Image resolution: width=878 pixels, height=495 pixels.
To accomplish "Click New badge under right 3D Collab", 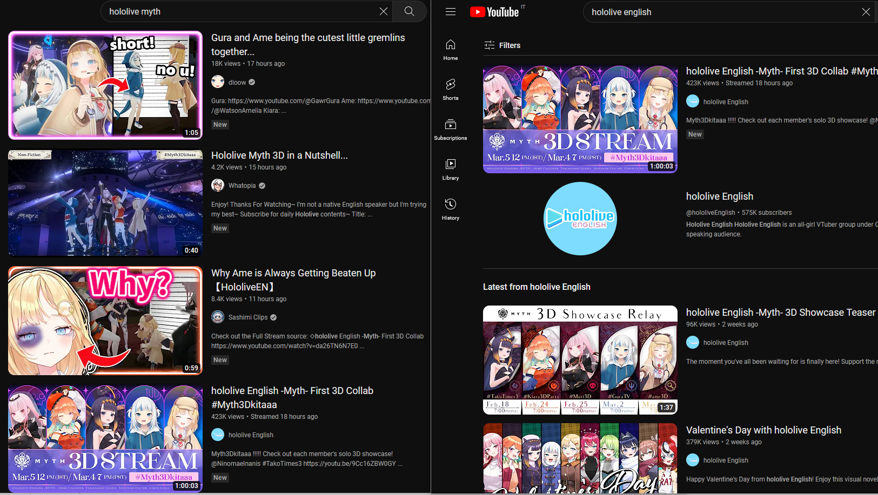I will [695, 134].
